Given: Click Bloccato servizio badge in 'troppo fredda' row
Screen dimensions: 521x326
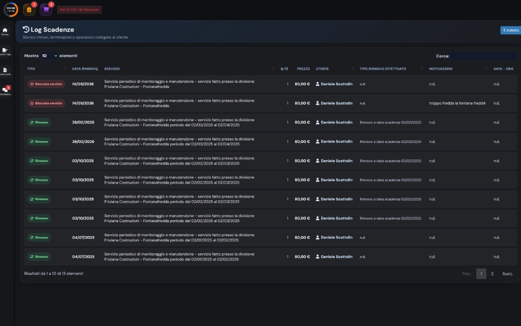Looking at the screenshot, I should click(x=46, y=103).
